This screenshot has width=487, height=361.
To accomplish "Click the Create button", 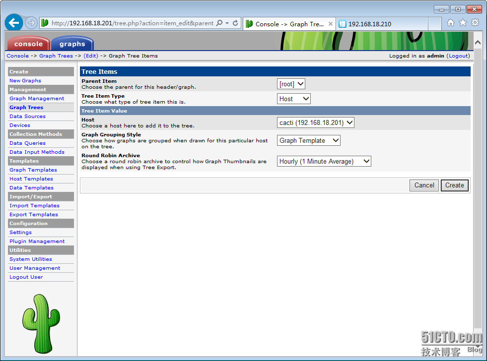I will point(454,185).
